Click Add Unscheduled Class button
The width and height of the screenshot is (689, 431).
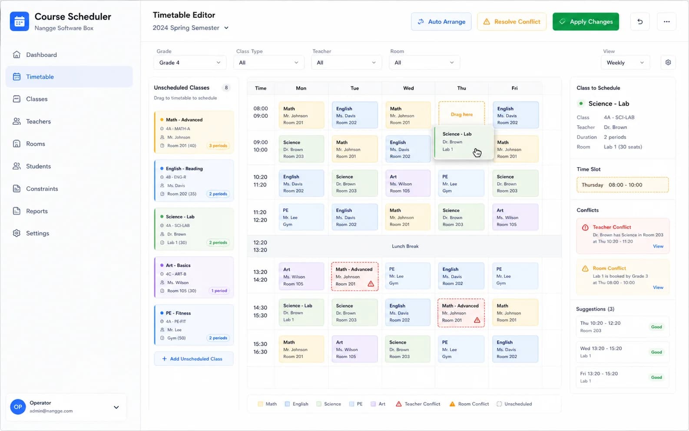tap(194, 359)
